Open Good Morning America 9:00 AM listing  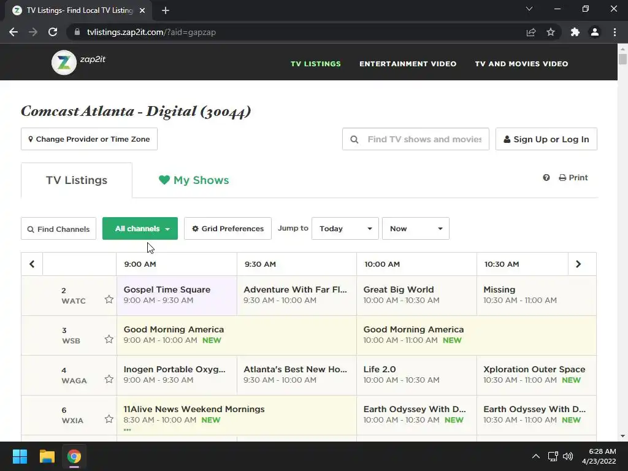pos(237,335)
